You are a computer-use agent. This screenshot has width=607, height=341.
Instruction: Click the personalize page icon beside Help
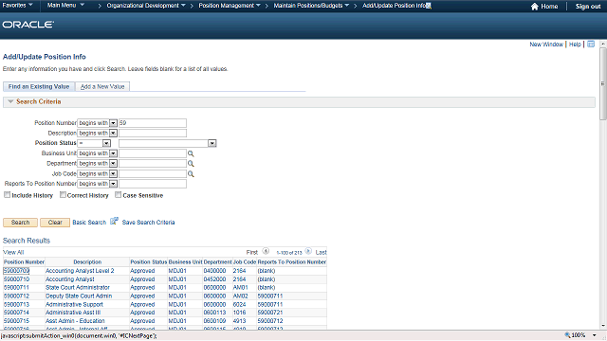coord(591,45)
